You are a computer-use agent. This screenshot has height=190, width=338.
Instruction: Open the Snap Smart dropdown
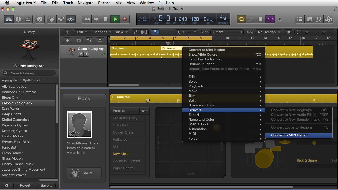(x=227, y=32)
